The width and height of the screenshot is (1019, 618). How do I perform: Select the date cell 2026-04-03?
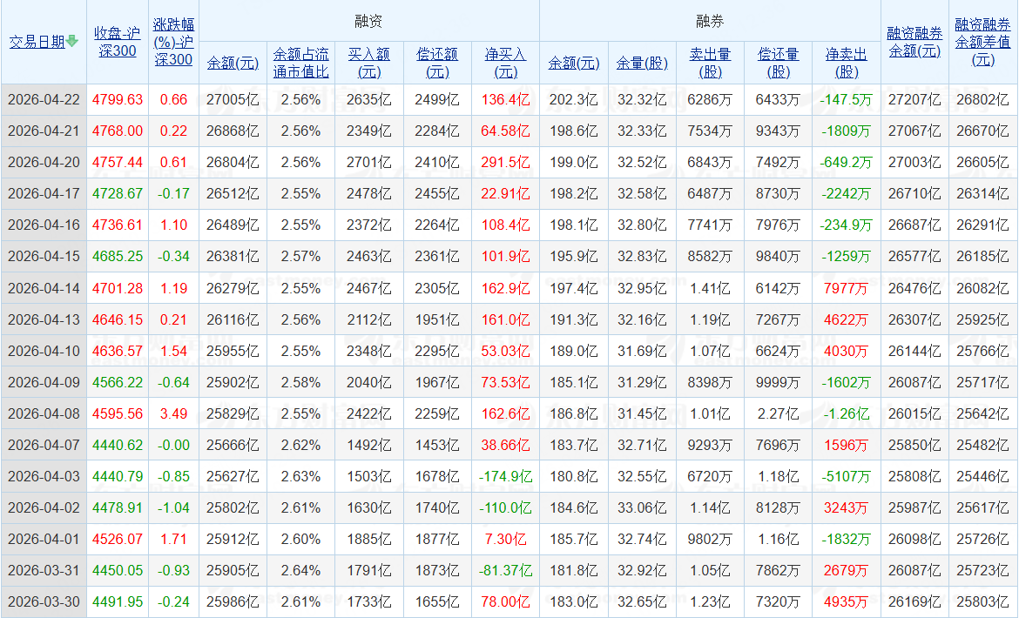click(44, 476)
